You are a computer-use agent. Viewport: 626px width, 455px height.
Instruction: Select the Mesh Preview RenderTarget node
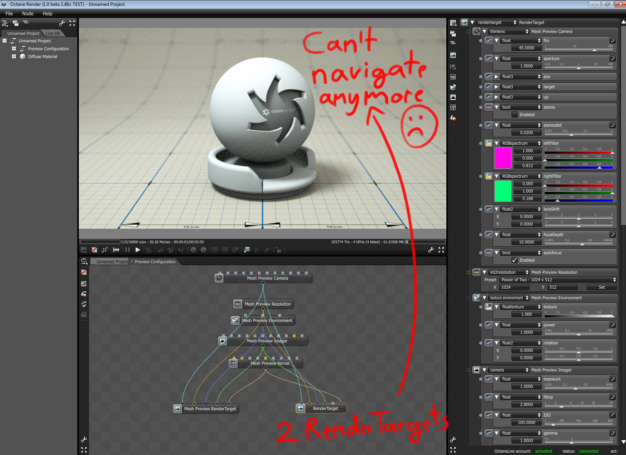206,409
